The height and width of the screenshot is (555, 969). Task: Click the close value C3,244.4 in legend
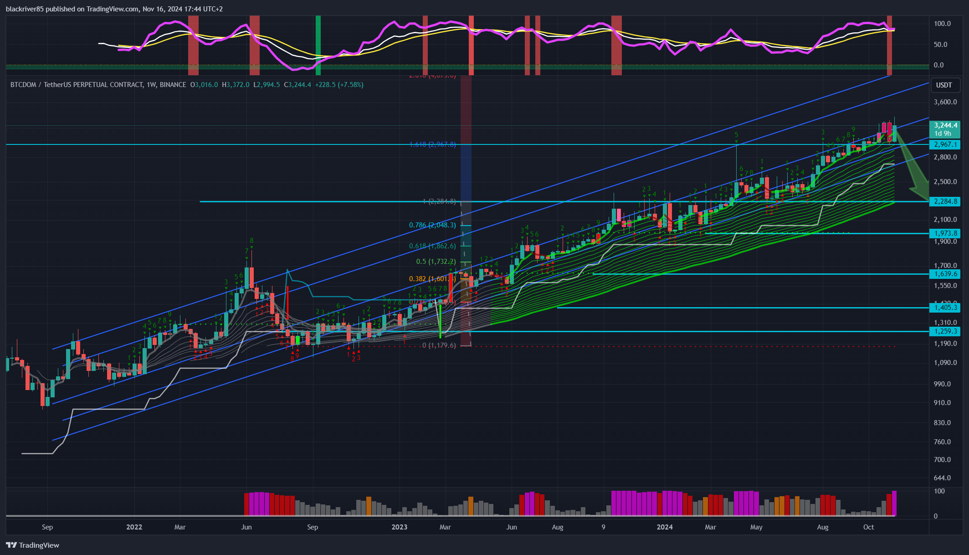click(x=297, y=85)
